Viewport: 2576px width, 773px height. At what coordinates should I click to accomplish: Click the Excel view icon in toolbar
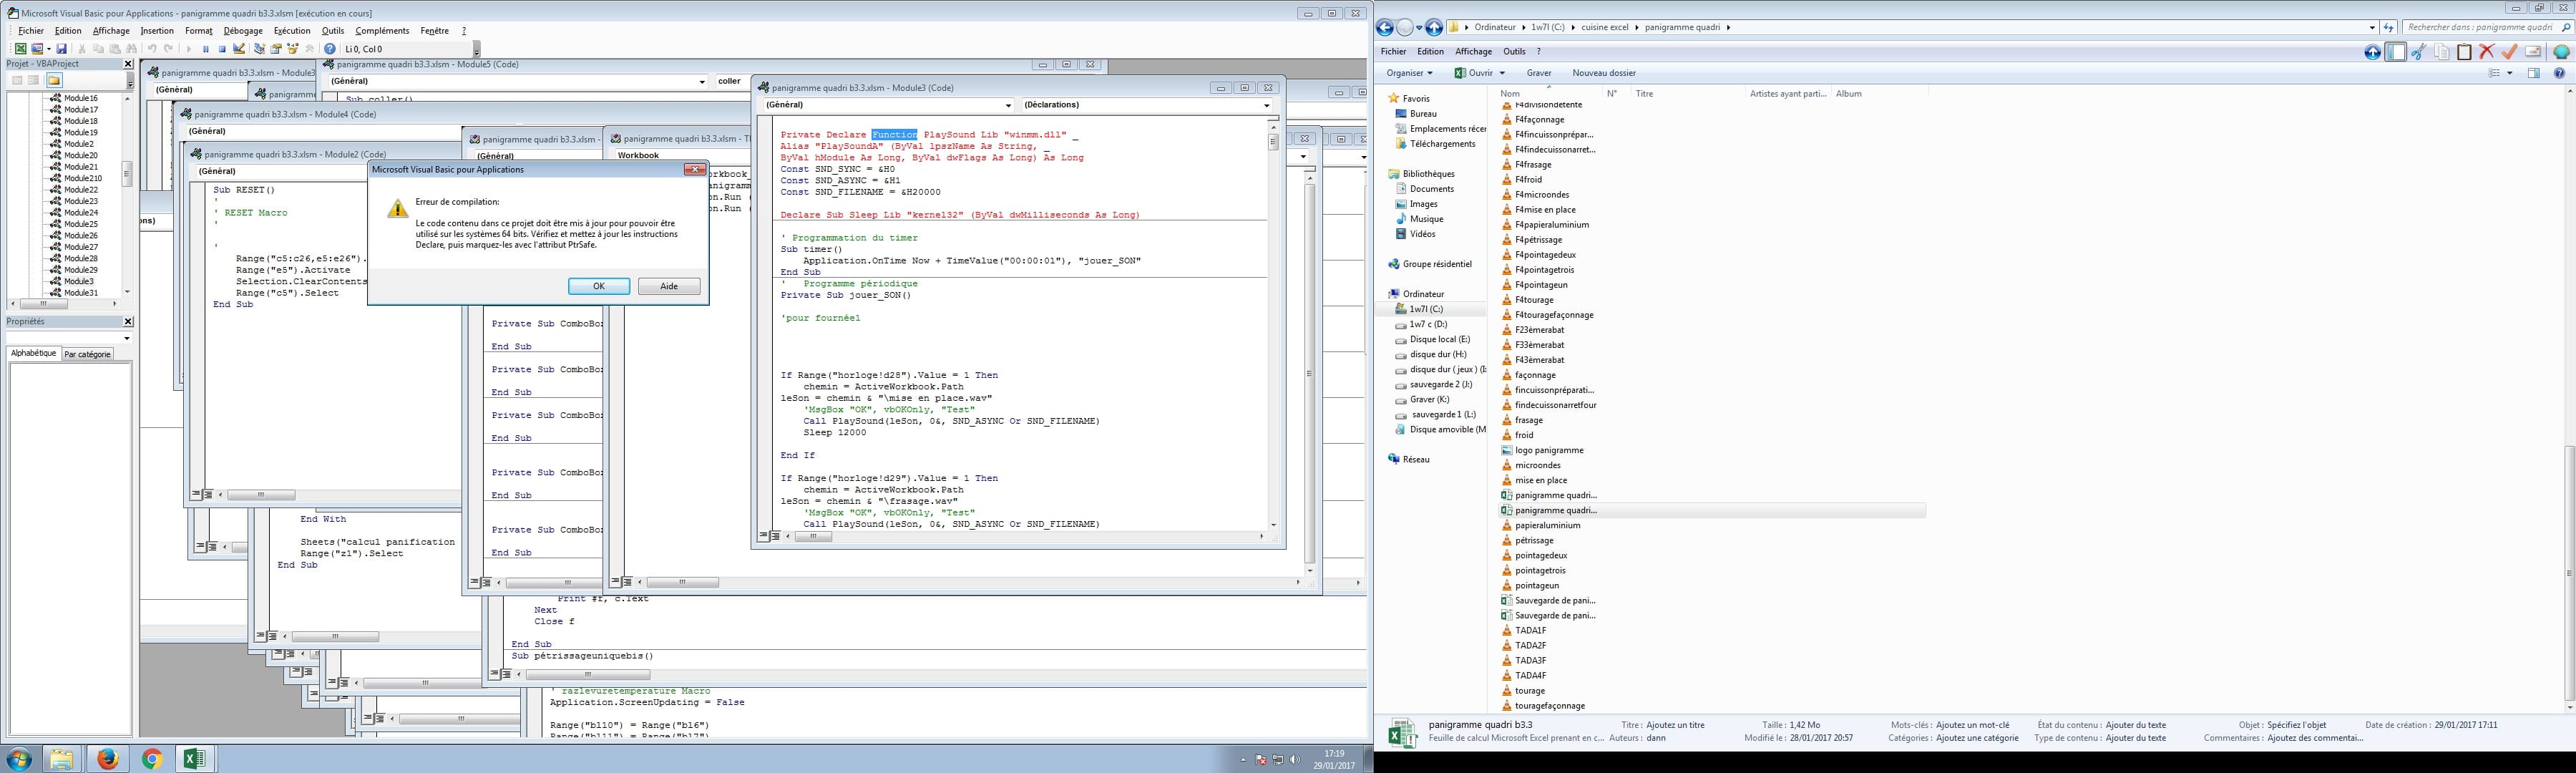pyautogui.click(x=20, y=49)
